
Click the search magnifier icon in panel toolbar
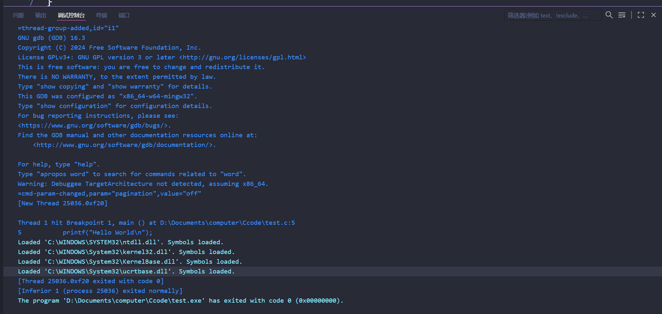[609, 15]
